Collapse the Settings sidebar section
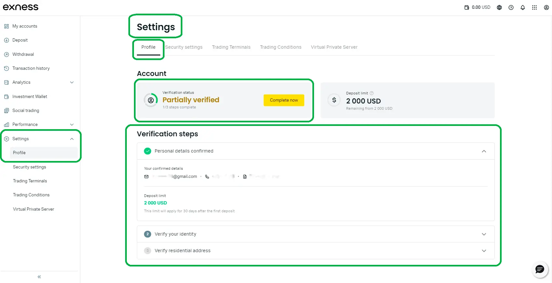 72,139
